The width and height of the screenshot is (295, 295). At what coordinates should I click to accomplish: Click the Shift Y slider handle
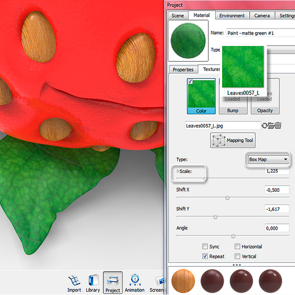click(x=215, y=217)
